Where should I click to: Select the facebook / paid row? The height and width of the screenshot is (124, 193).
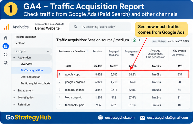(x=123, y=105)
